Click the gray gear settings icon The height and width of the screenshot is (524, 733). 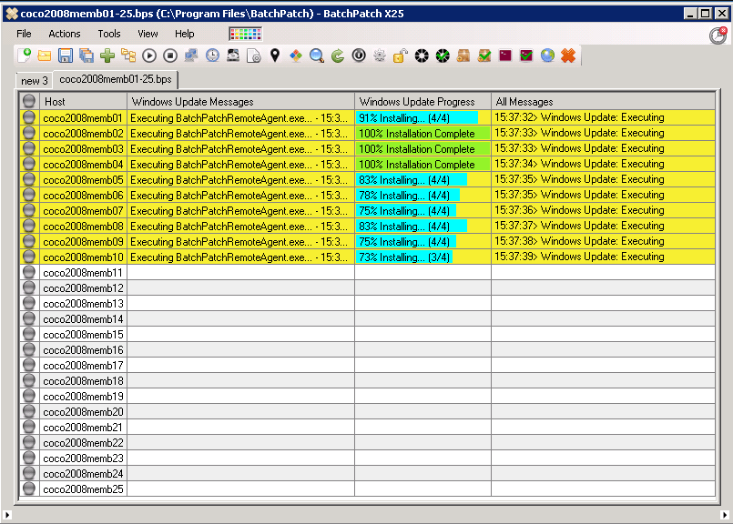click(380, 55)
